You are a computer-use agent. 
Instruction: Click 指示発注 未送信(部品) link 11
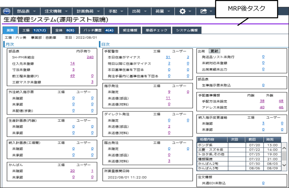(x=168, y=98)
